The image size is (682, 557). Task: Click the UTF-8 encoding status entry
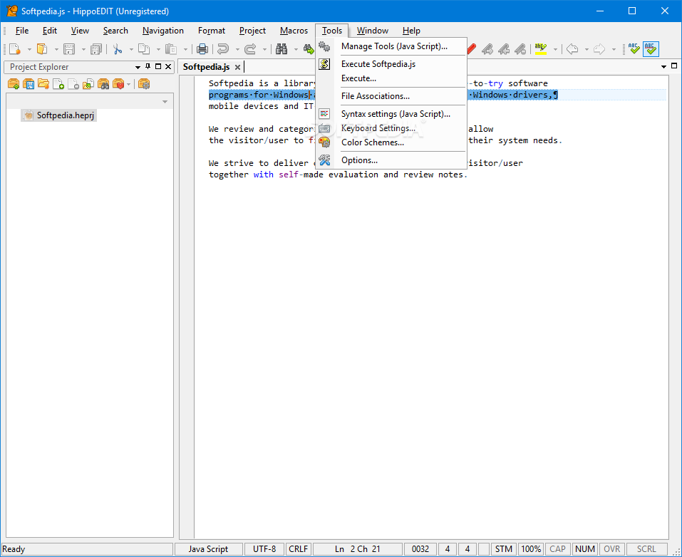point(264,549)
